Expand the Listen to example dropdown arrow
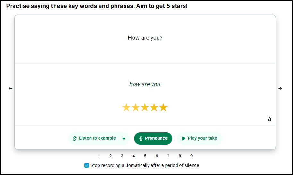 click(x=124, y=139)
